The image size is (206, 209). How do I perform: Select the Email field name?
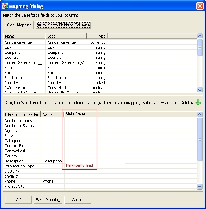click(x=9, y=68)
